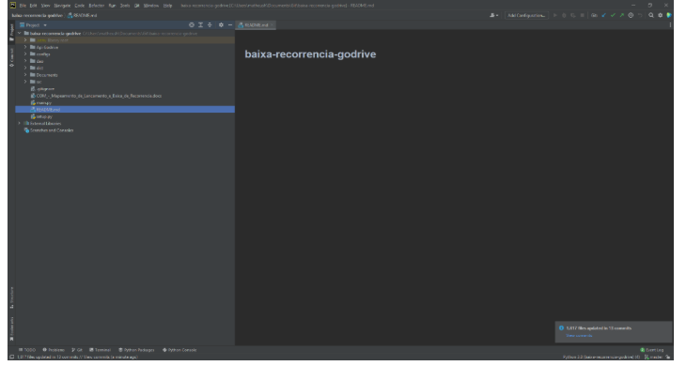Select setup.py in project tree
The height and width of the screenshot is (366, 686).
tap(41, 116)
